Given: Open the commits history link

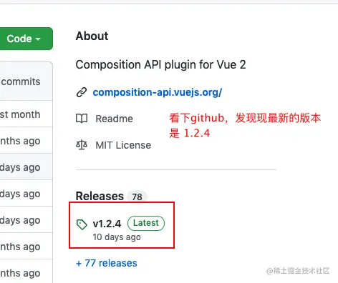Looking at the screenshot, I should (21, 81).
